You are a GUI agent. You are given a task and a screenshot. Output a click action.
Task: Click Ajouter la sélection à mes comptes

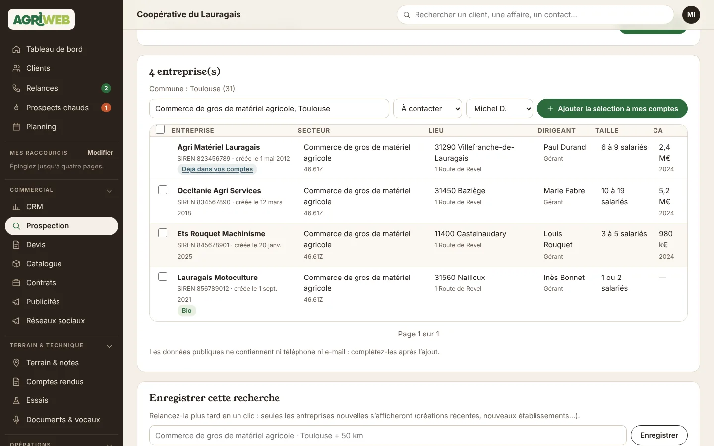click(x=612, y=109)
